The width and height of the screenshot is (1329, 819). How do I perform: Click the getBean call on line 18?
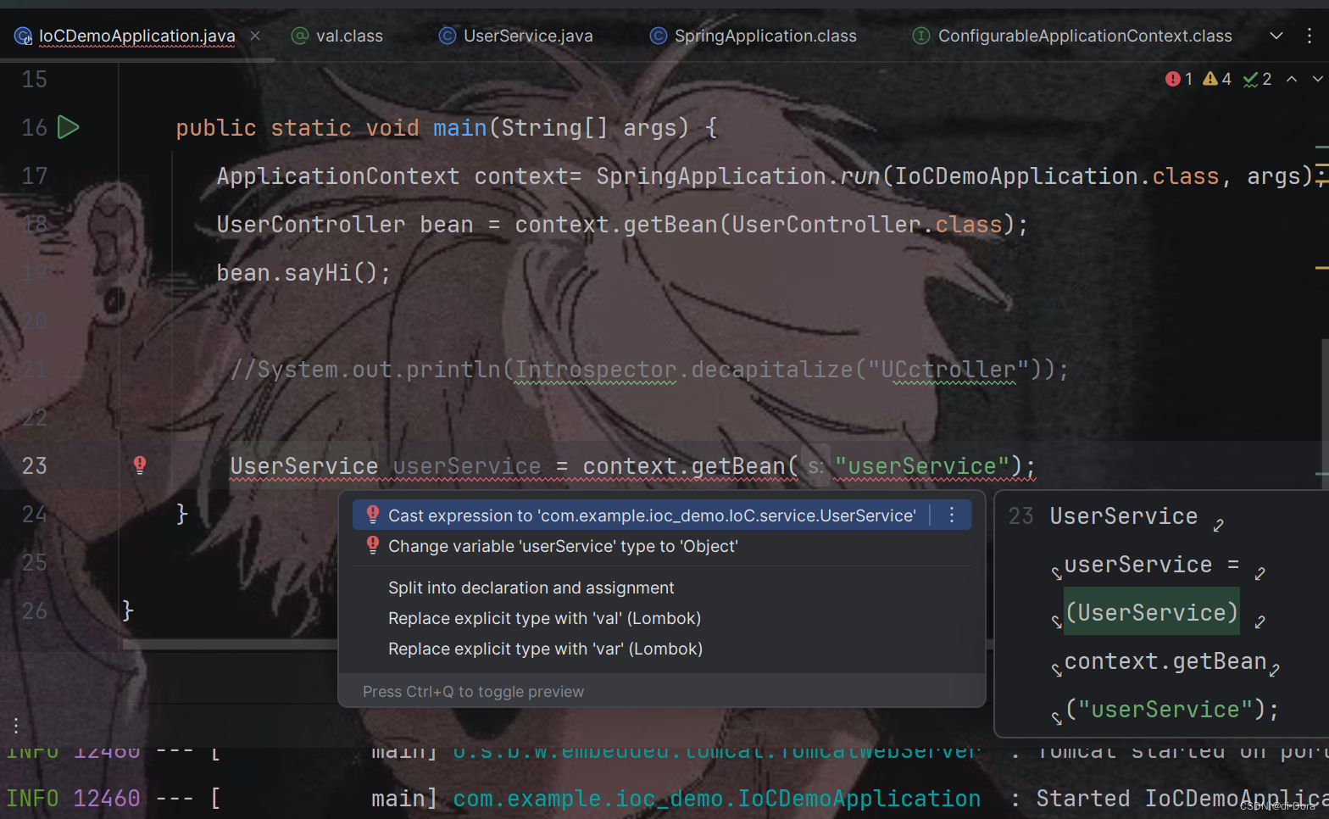click(x=670, y=225)
